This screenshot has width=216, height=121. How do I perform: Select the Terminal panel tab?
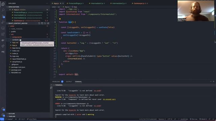[78, 82]
